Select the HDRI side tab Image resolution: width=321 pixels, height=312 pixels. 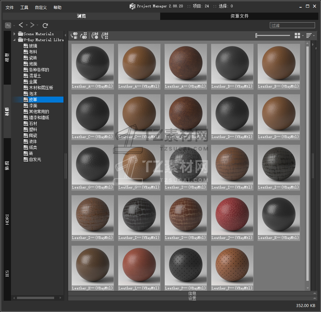tap(7, 220)
